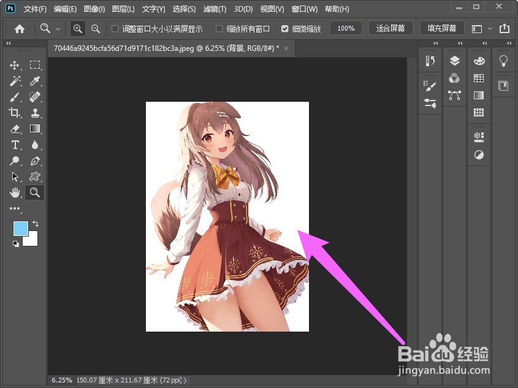
Task: Select the Blur tool
Action: coord(35,145)
